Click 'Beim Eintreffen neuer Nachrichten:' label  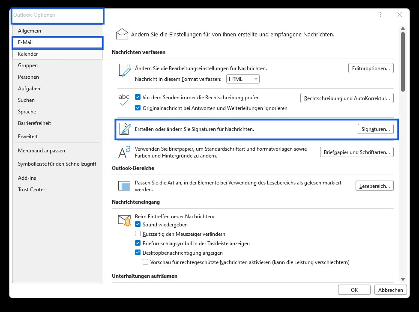tap(174, 217)
